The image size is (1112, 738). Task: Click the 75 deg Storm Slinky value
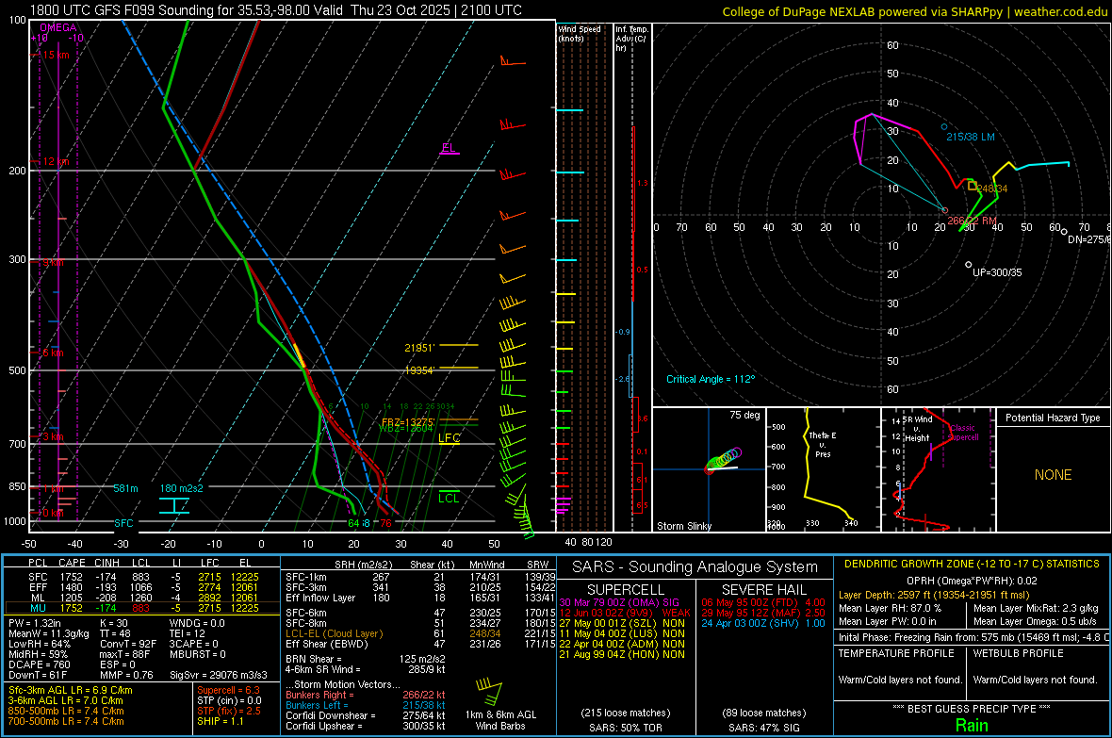click(x=744, y=415)
